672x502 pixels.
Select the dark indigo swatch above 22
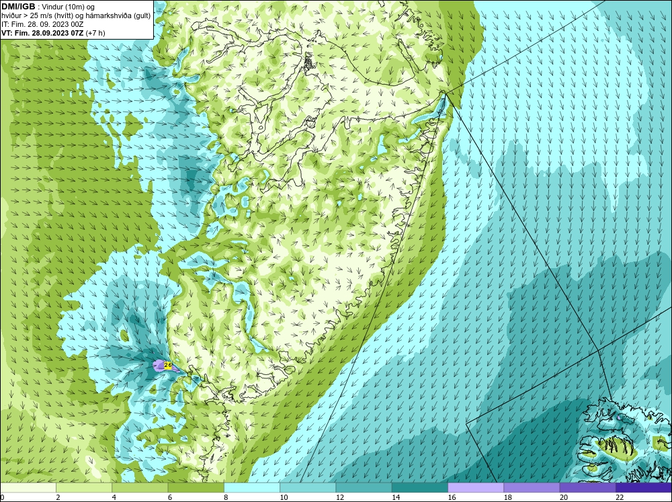644,488
